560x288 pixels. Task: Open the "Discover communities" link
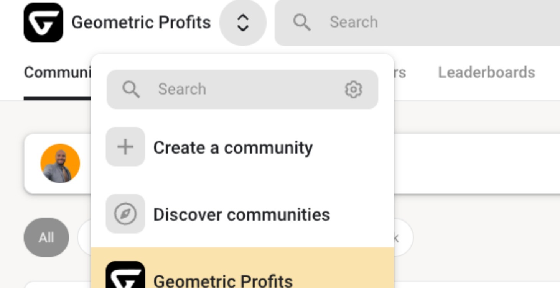241,214
